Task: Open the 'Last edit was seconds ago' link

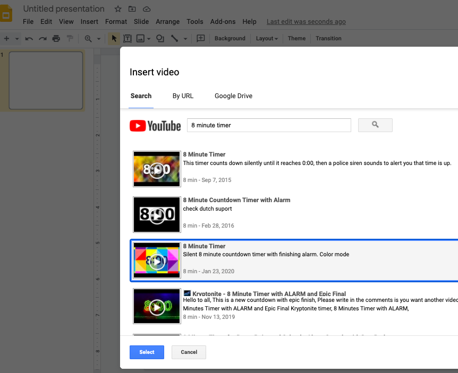Action: [306, 22]
